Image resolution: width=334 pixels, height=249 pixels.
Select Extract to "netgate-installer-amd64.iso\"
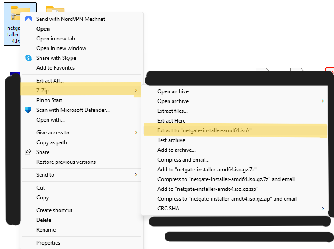[235, 130]
